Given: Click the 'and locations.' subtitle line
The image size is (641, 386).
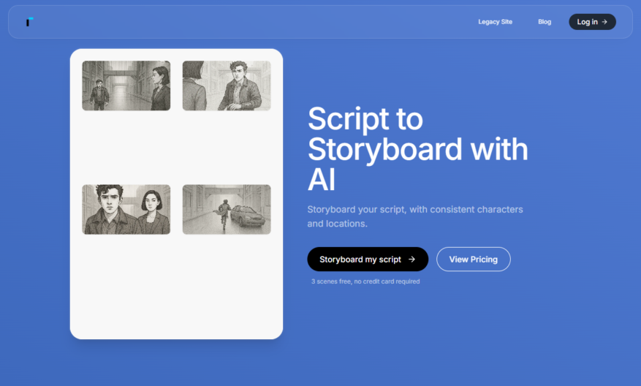Looking at the screenshot, I should 337,224.
